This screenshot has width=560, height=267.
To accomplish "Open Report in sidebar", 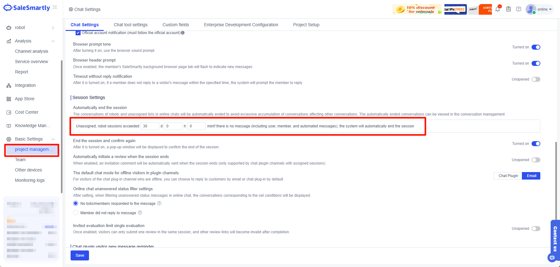I will 22,72.
